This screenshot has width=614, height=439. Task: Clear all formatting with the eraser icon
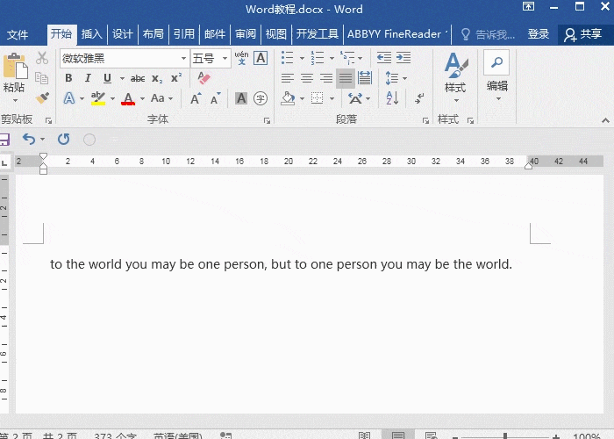pyautogui.click(x=204, y=78)
